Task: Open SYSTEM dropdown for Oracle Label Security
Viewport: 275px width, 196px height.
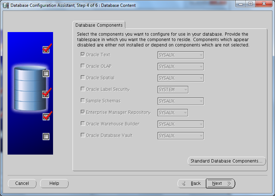Action: point(173,90)
